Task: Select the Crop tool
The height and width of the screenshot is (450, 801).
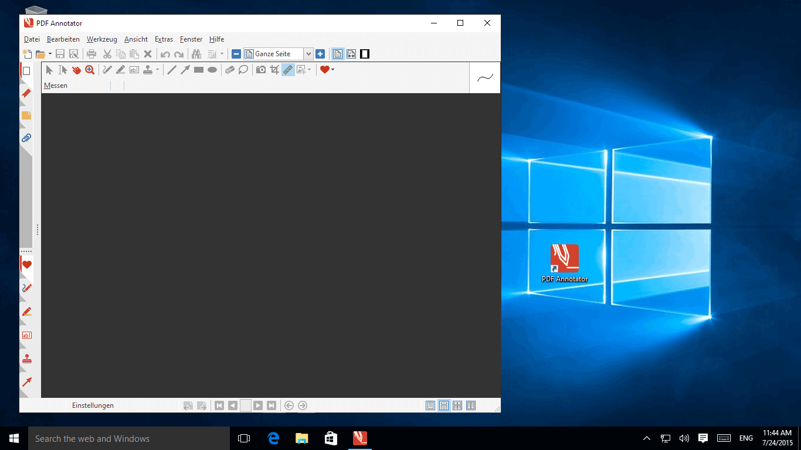Action: (x=274, y=70)
